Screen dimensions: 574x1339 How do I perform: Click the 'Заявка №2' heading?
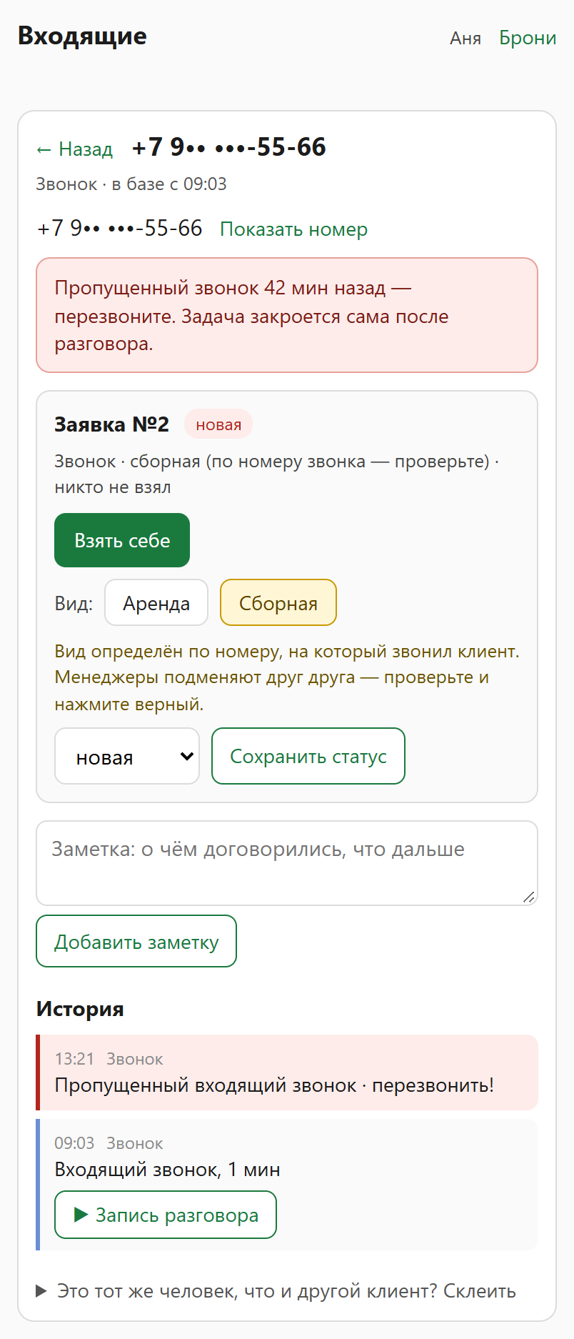pyautogui.click(x=111, y=424)
